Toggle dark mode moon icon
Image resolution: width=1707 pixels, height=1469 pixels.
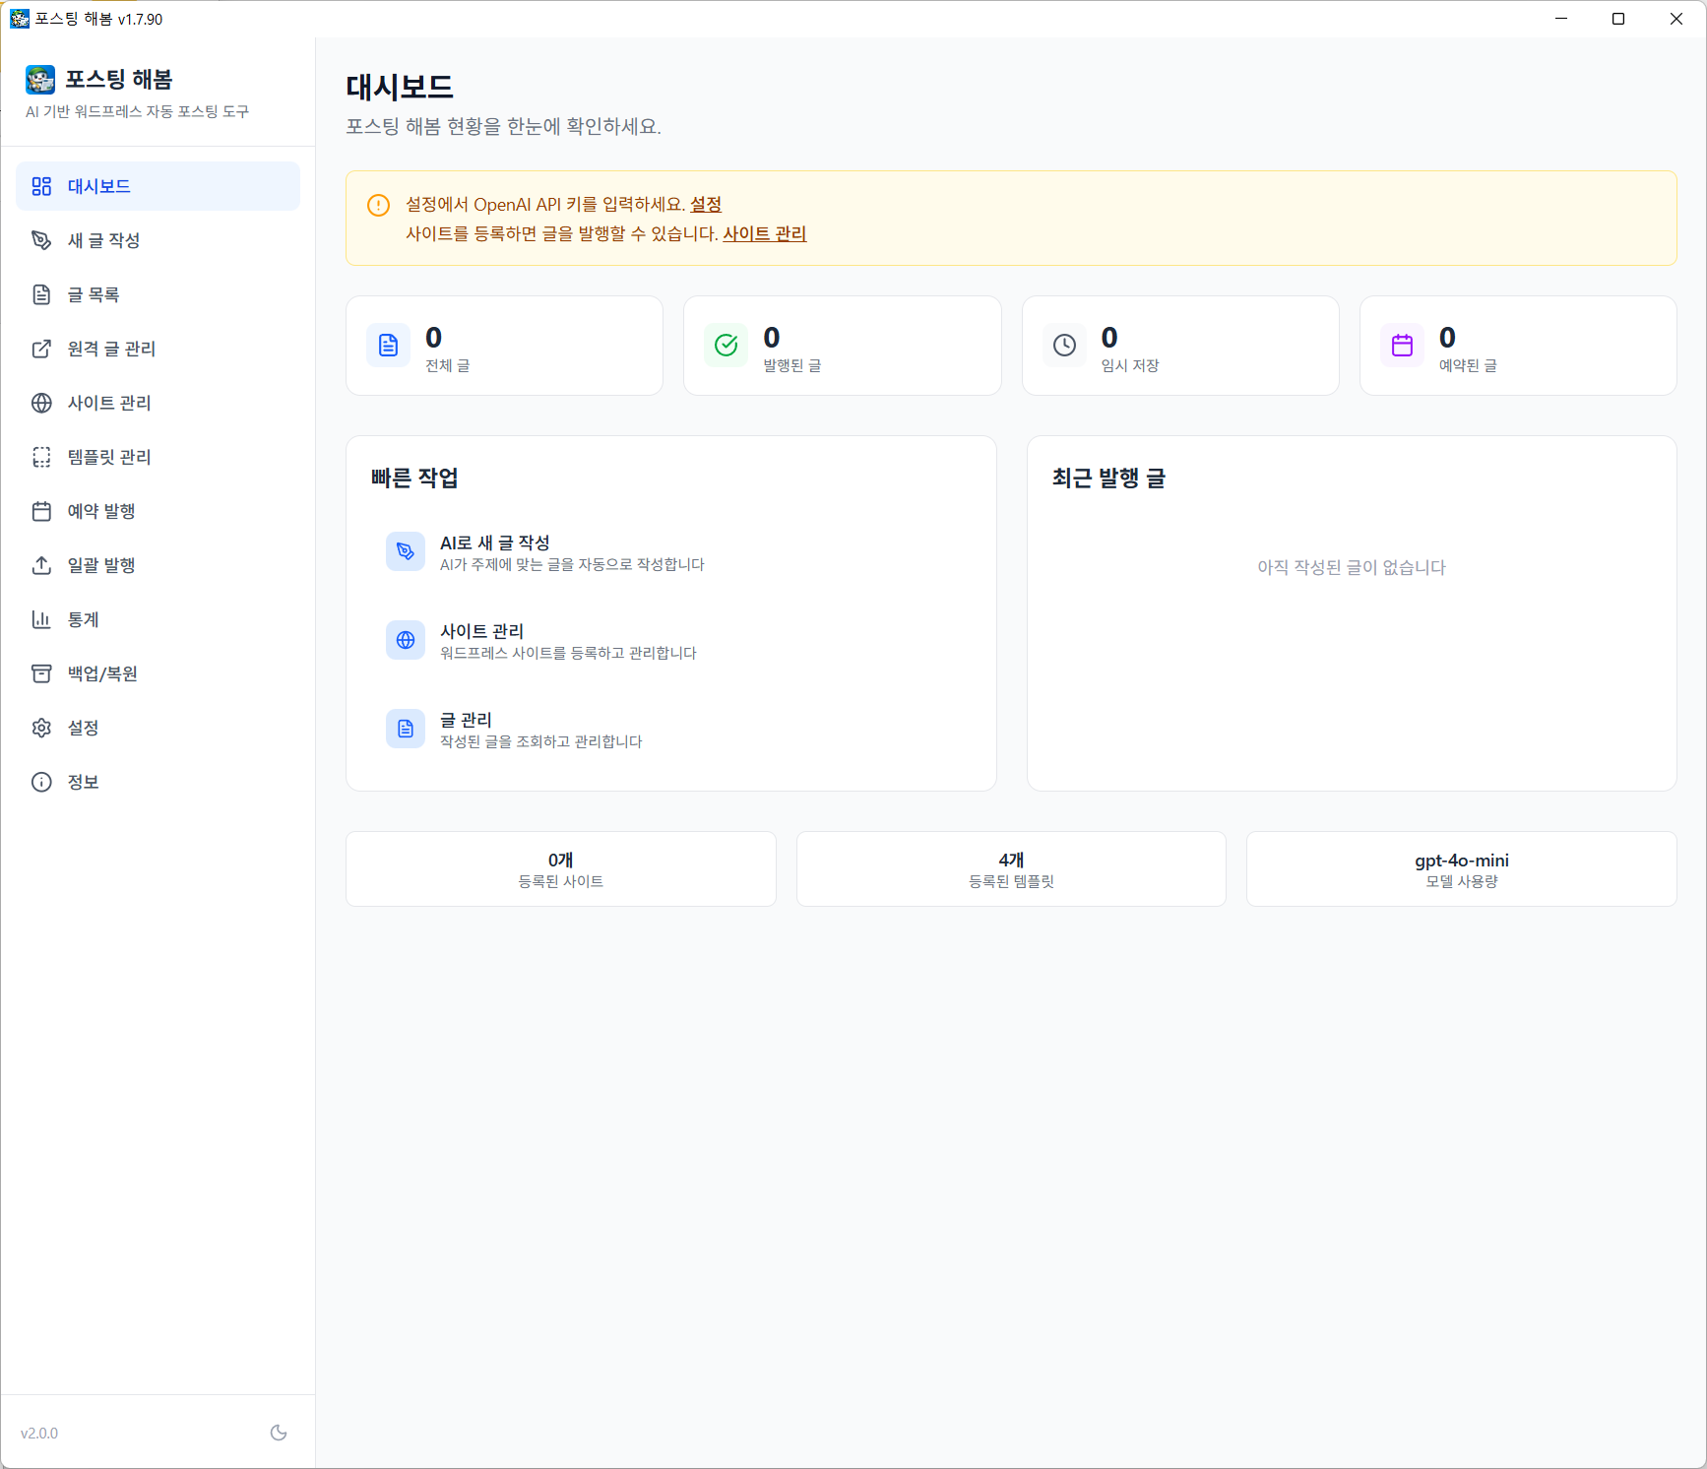(279, 1433)
